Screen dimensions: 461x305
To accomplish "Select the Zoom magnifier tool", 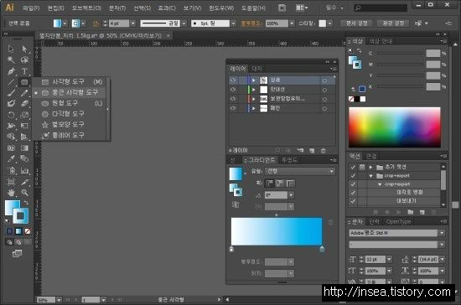I will [x=24, y=193].
